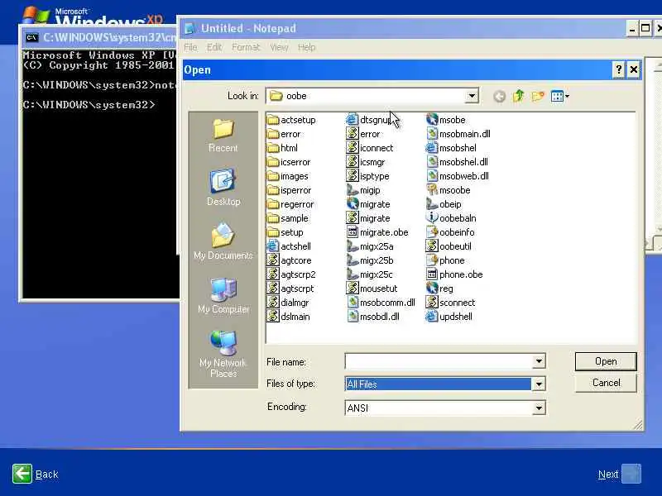Click the Open button
The width and height of the screenshot is (662, 496).
[x=606, y=361]
